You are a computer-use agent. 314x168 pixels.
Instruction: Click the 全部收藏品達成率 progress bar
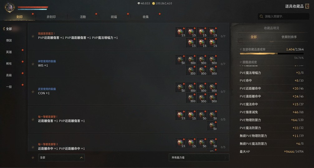click(x=272, y=54)
